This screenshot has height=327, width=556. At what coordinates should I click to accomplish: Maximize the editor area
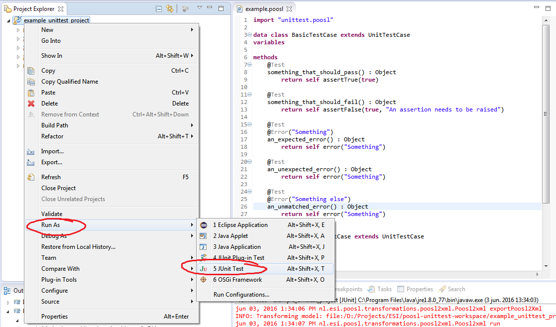tap(548, 8)
